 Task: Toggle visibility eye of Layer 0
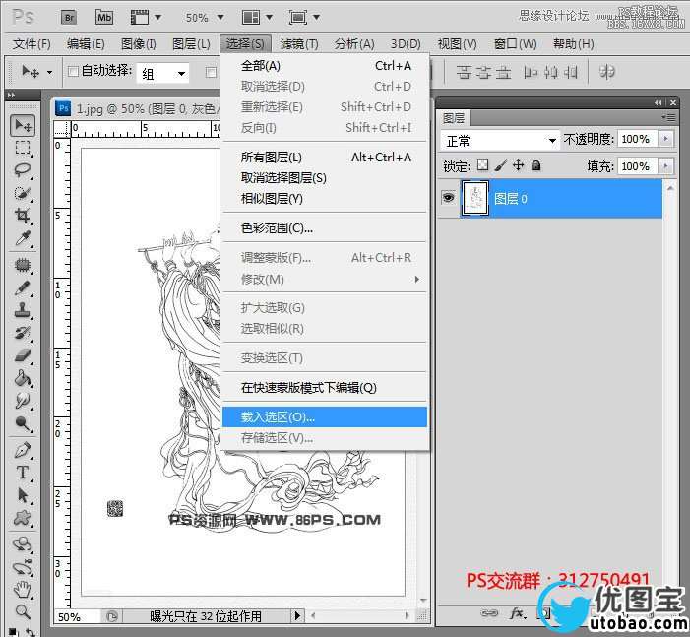click(x=448, y=198)
